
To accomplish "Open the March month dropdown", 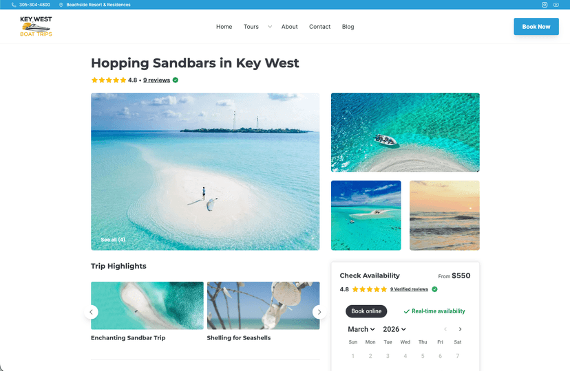I will [x=361, y=329].
